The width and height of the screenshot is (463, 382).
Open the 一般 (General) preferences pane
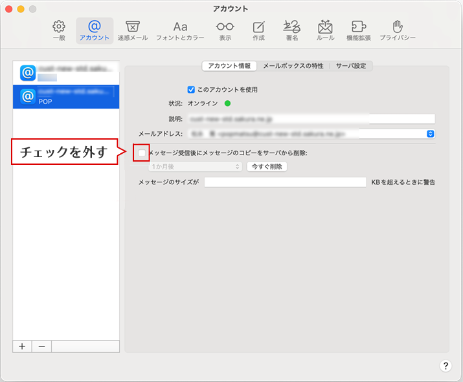[x=59, y=30]
